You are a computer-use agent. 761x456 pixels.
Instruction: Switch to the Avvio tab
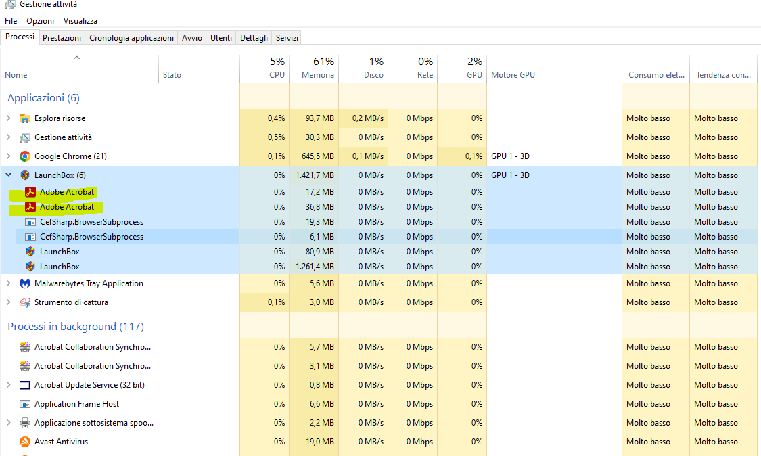point(191,38)
